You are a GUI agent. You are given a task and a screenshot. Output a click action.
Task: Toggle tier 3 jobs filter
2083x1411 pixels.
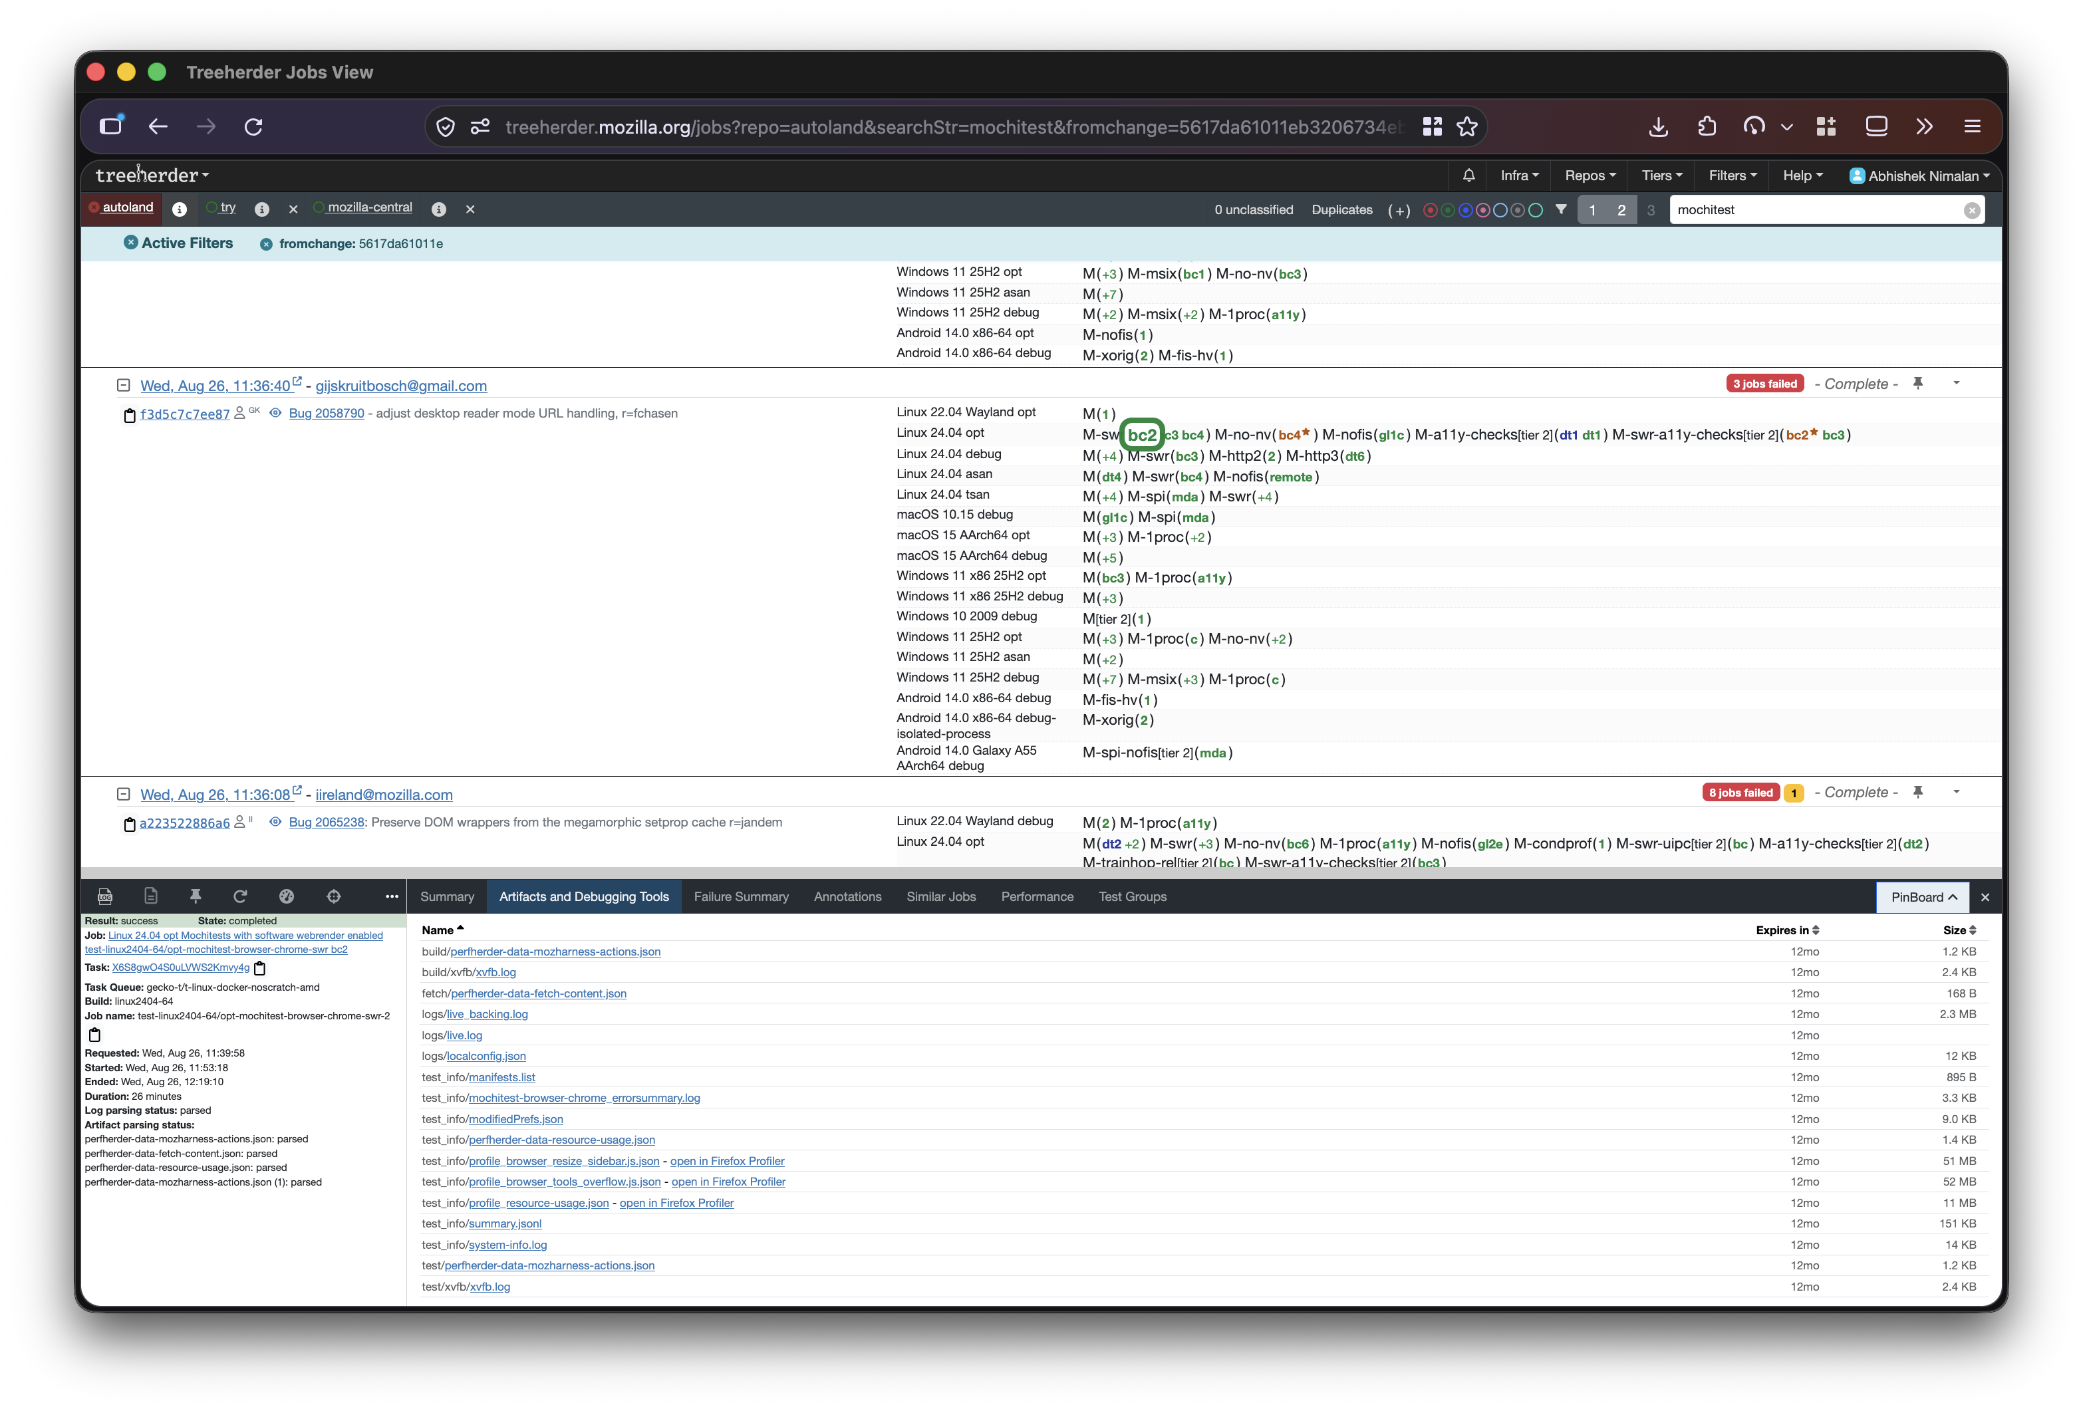click(x=1651, y=209)
